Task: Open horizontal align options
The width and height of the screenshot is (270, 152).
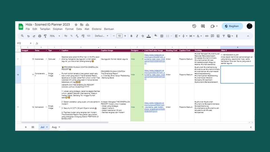Action: point(177,36)
